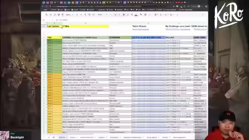
Task: Open the search menus magnifier icon
Action: pos(46,15)
